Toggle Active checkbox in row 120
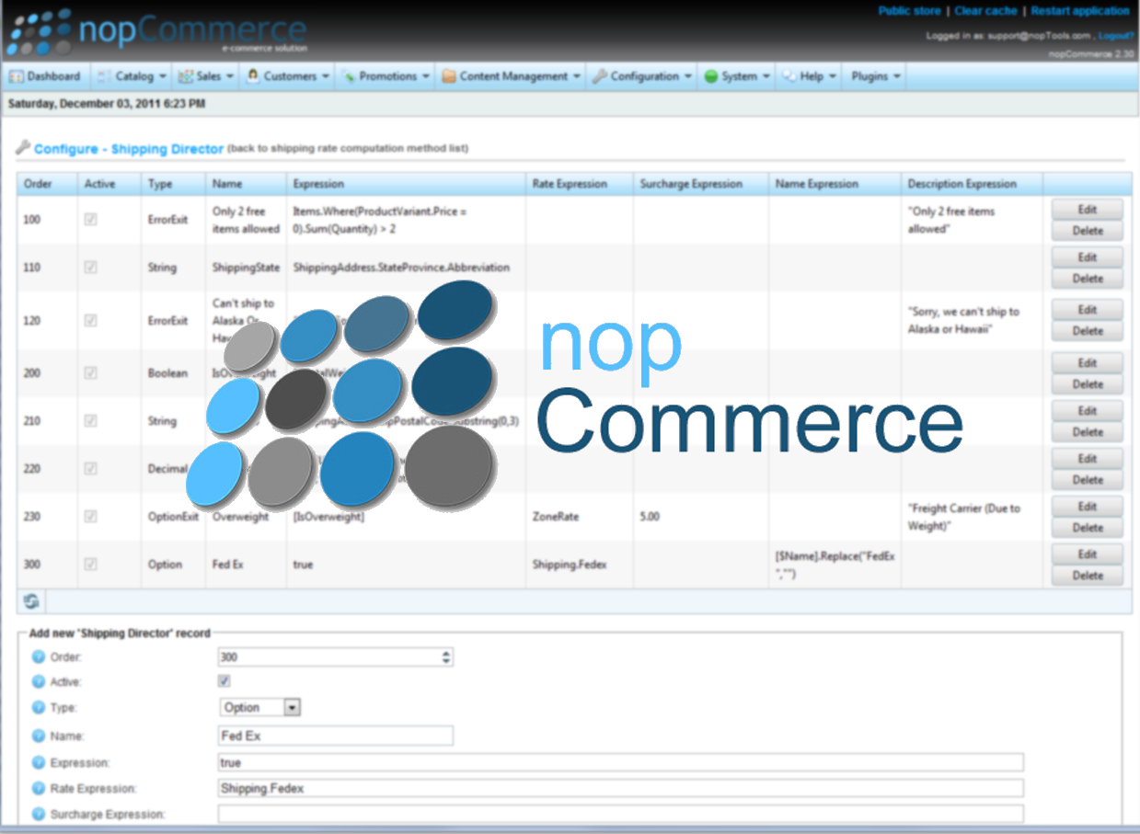The height and width of the screenshot is (834, 1140). 90,320
